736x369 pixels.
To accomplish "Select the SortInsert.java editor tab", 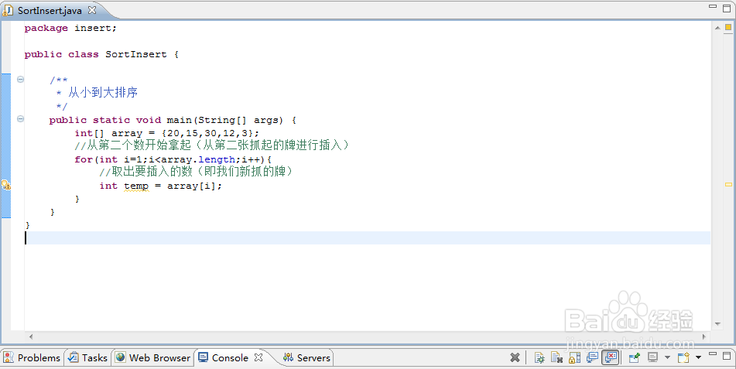I will 50,10.
